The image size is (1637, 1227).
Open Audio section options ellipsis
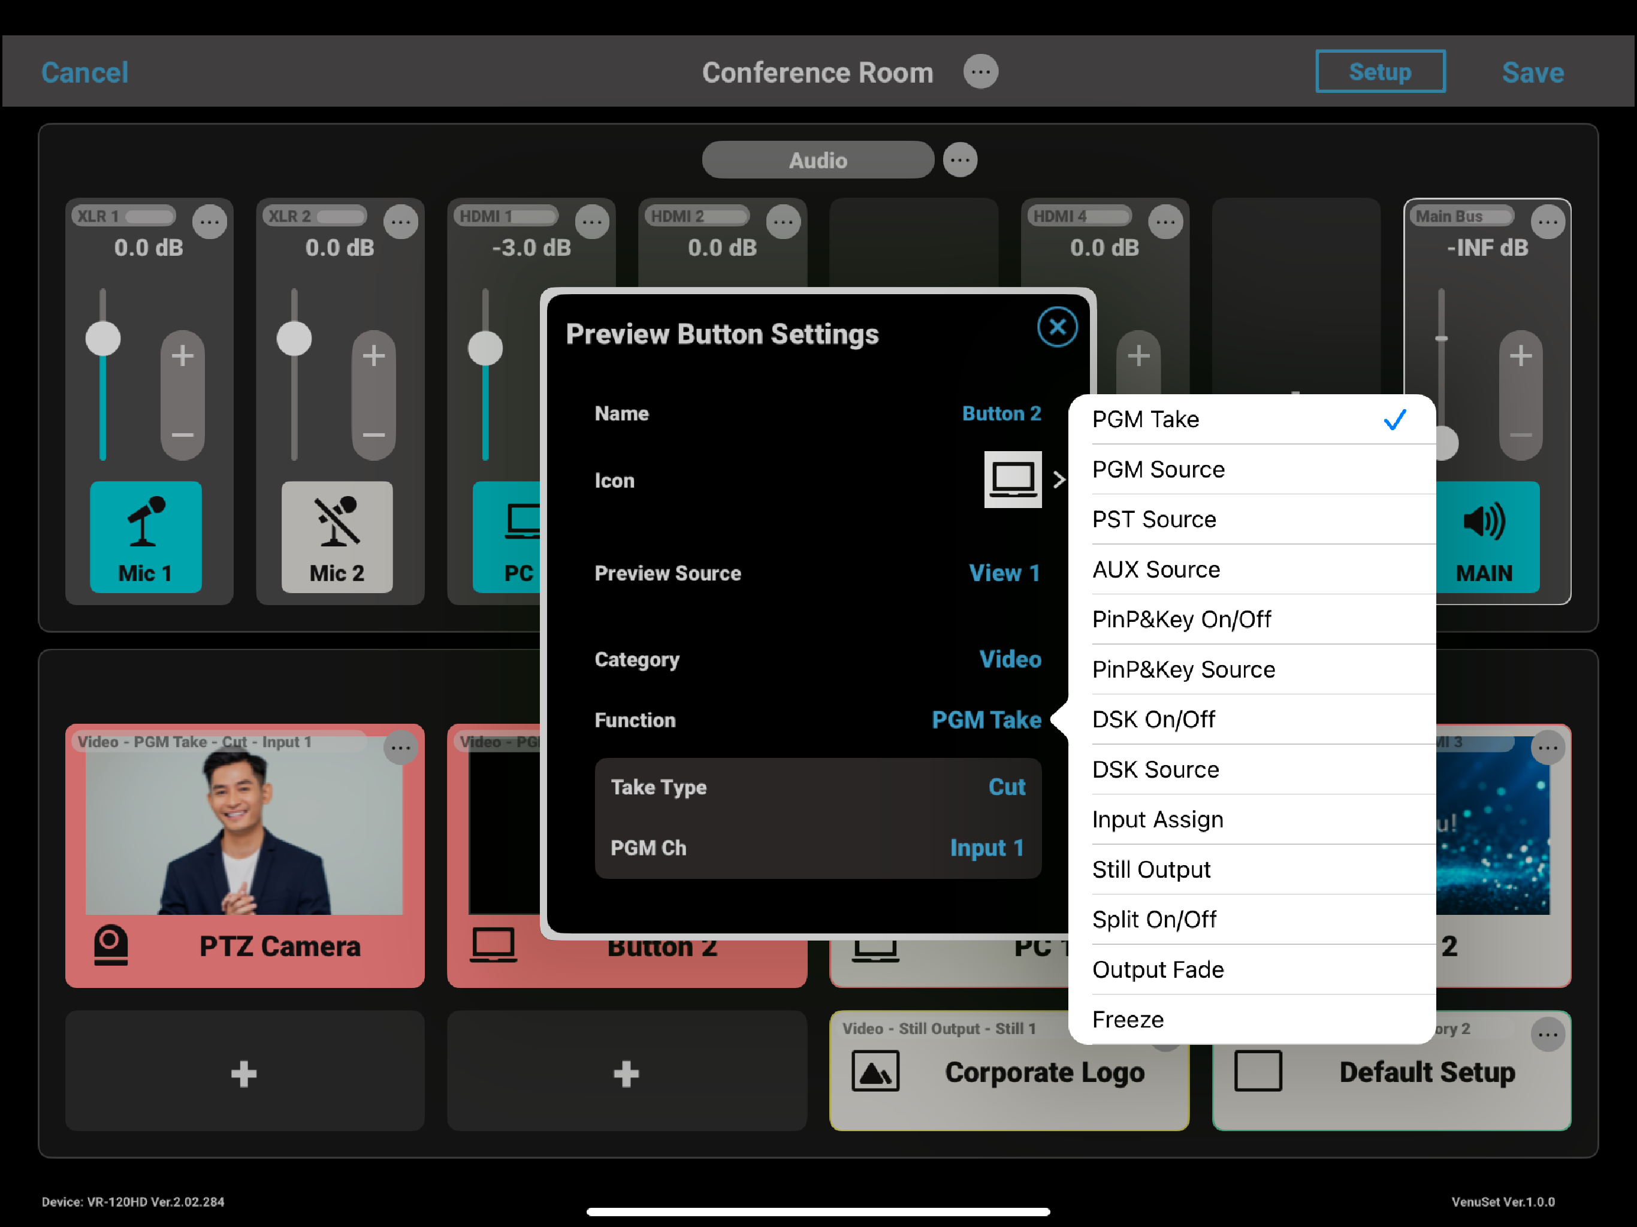[960, 160]
